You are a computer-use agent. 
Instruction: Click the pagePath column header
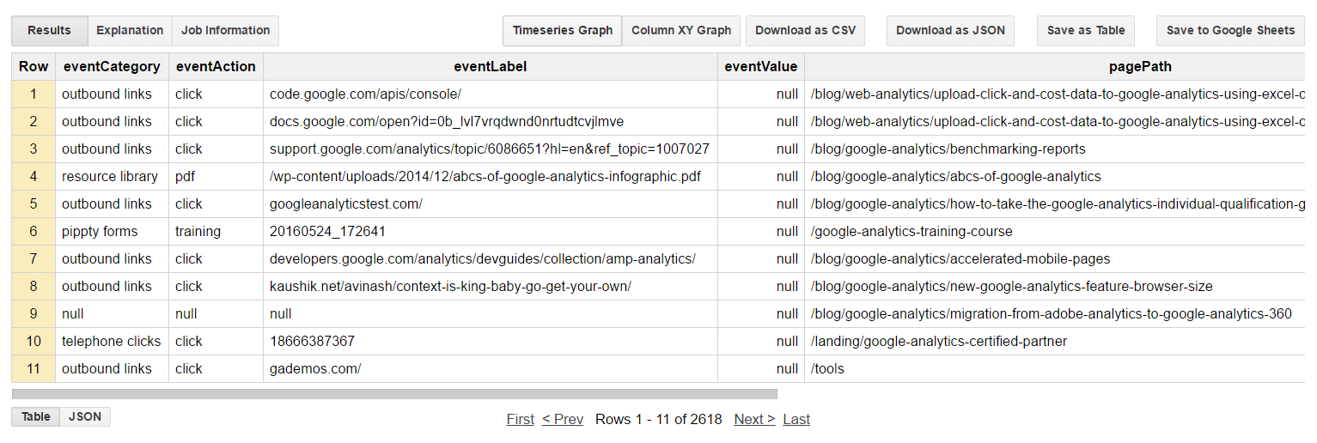point(1055,67)
